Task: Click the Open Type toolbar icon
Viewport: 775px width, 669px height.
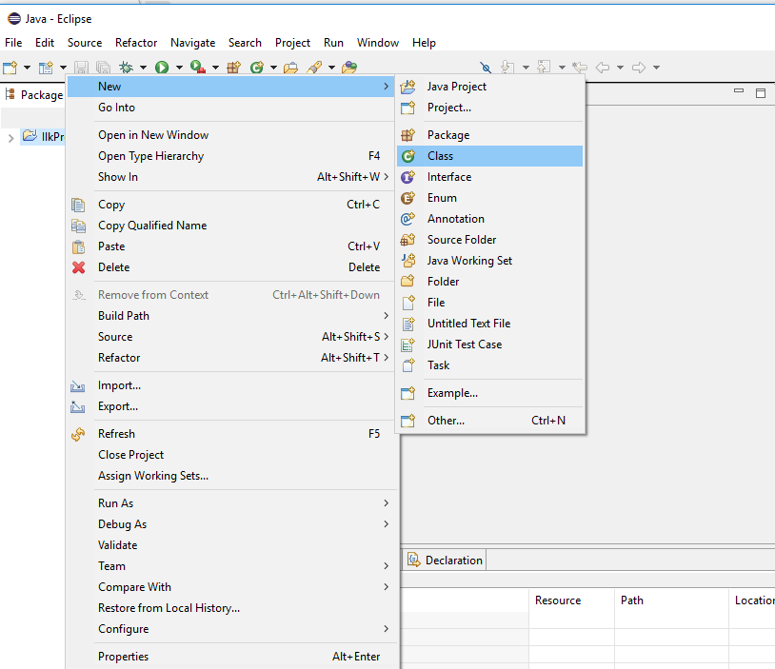Action: [x=290, y=68]
